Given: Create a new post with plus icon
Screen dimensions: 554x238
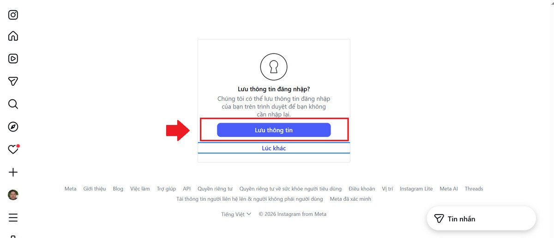Looking at the screenshot, I should 13,173.
